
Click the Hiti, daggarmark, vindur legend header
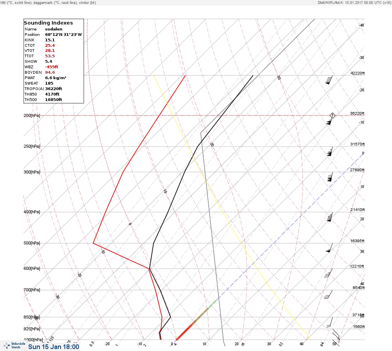[48, 3]
